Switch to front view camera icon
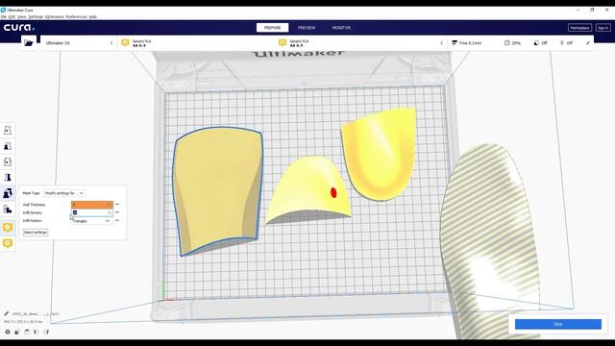 coord(17,332)
